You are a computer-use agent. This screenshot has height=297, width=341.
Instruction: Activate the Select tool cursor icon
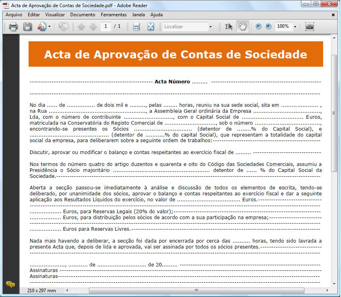229,27
